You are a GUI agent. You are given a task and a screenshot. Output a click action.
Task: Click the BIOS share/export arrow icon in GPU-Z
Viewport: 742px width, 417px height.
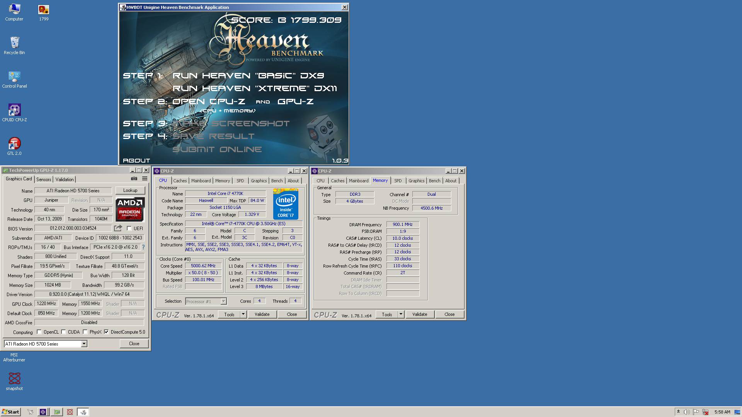pos(118,228)
